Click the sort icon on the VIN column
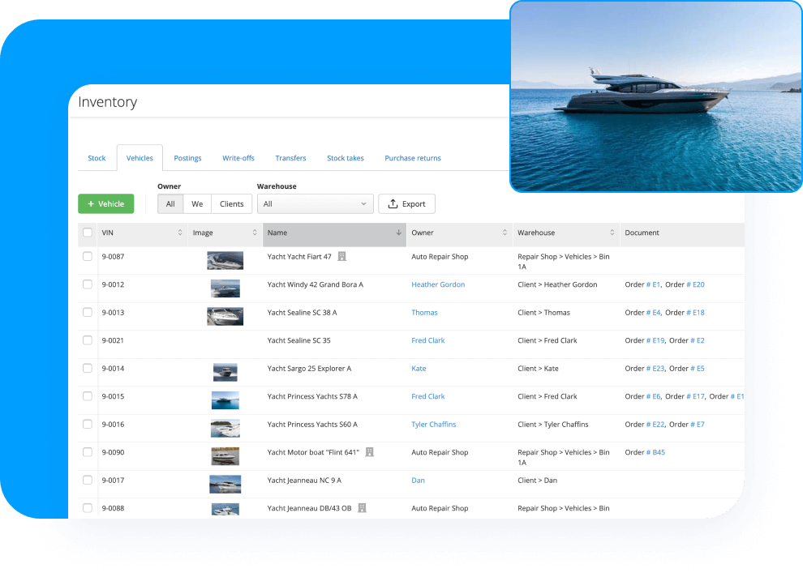 (x=178, y=233)
